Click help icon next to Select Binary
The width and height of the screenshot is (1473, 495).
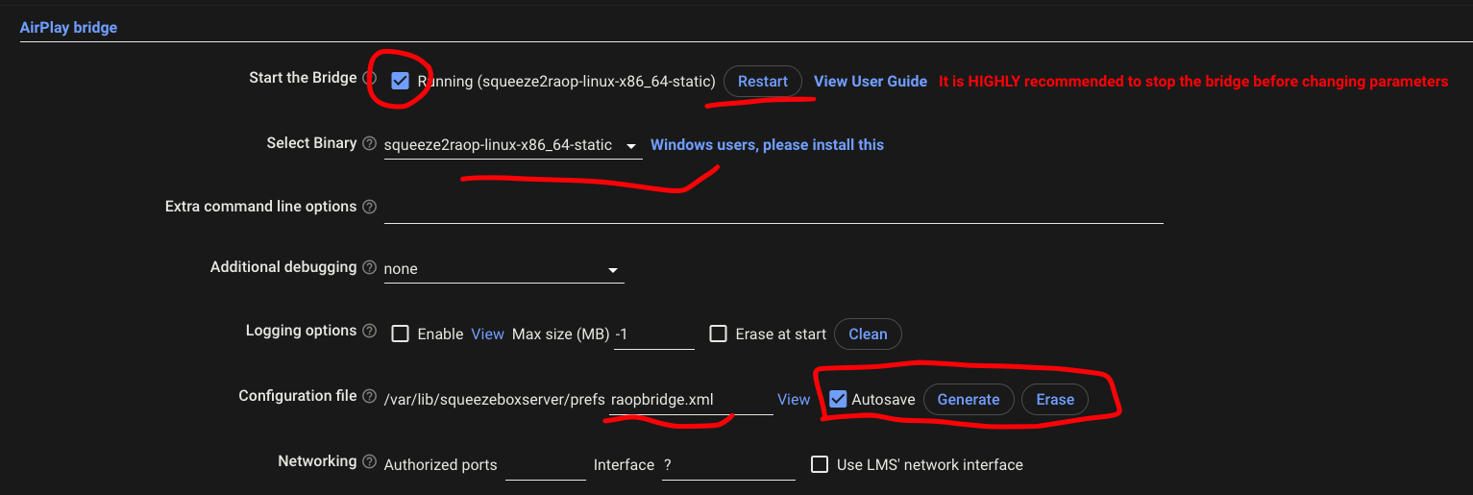[x=369, y=143]
